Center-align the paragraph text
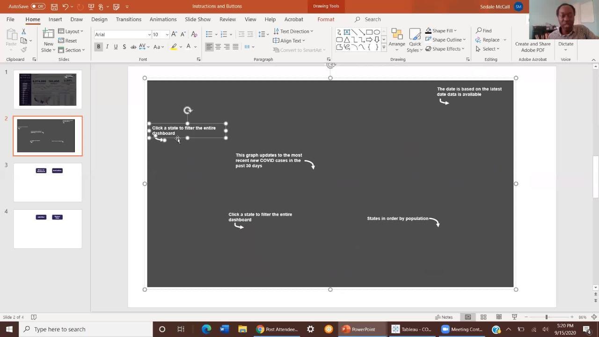599x337 pixels. coord(218,47)
